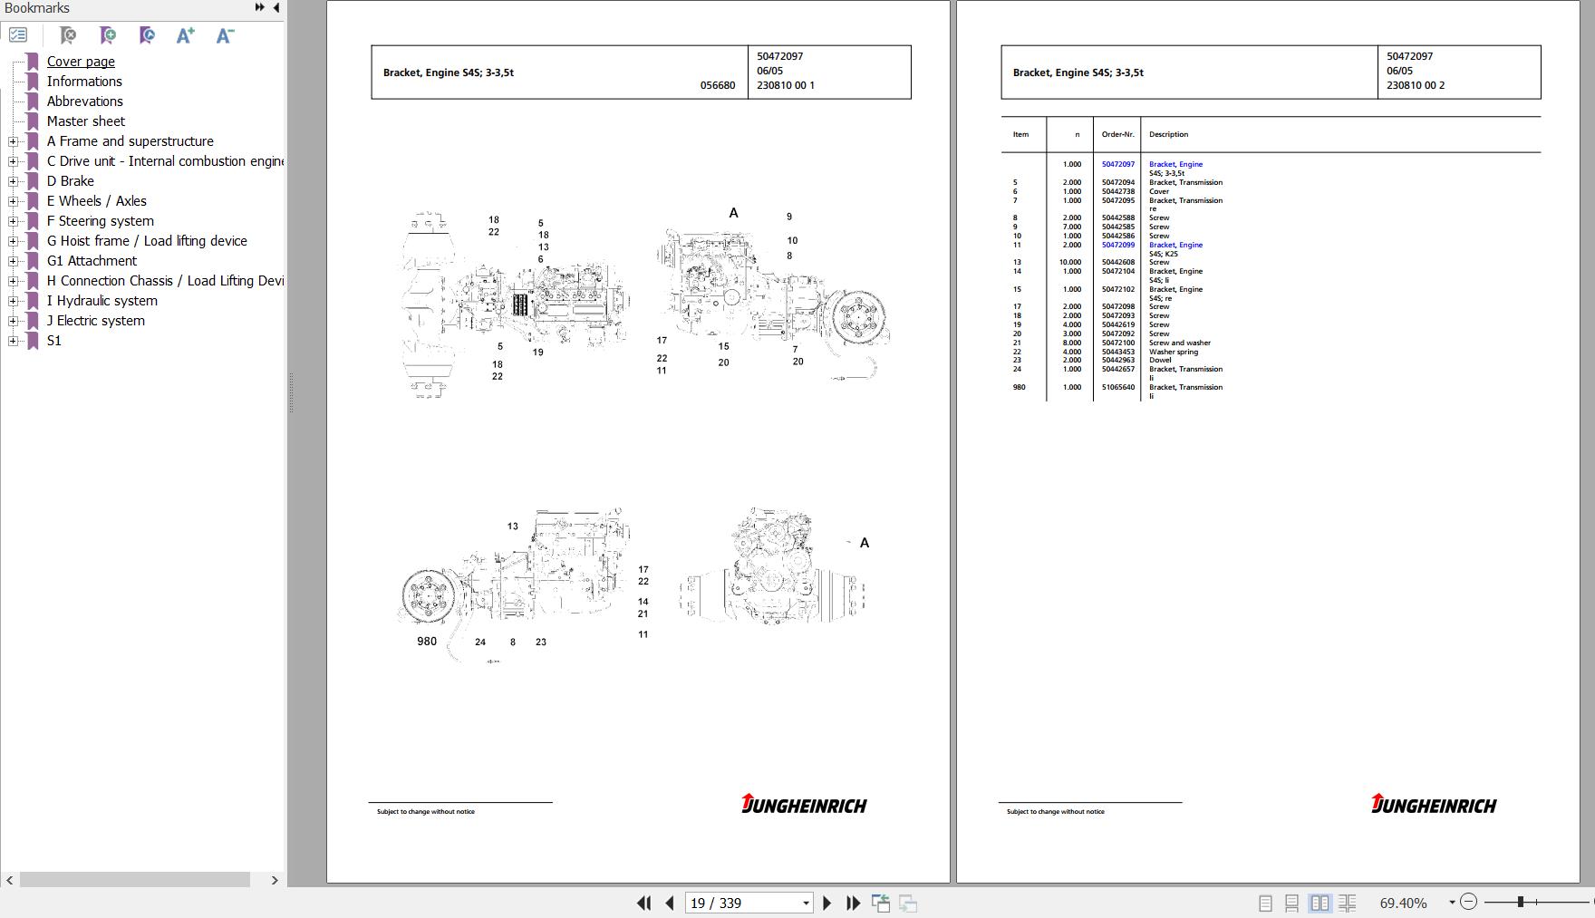Go to the first page
This screenshot has height=918, width=1595.
point(644,903)
